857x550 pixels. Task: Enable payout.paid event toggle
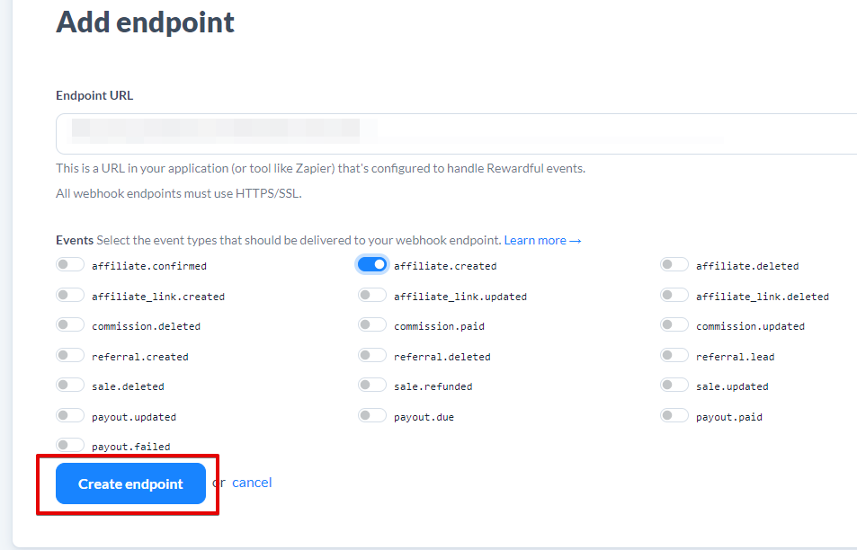[674, 415]
